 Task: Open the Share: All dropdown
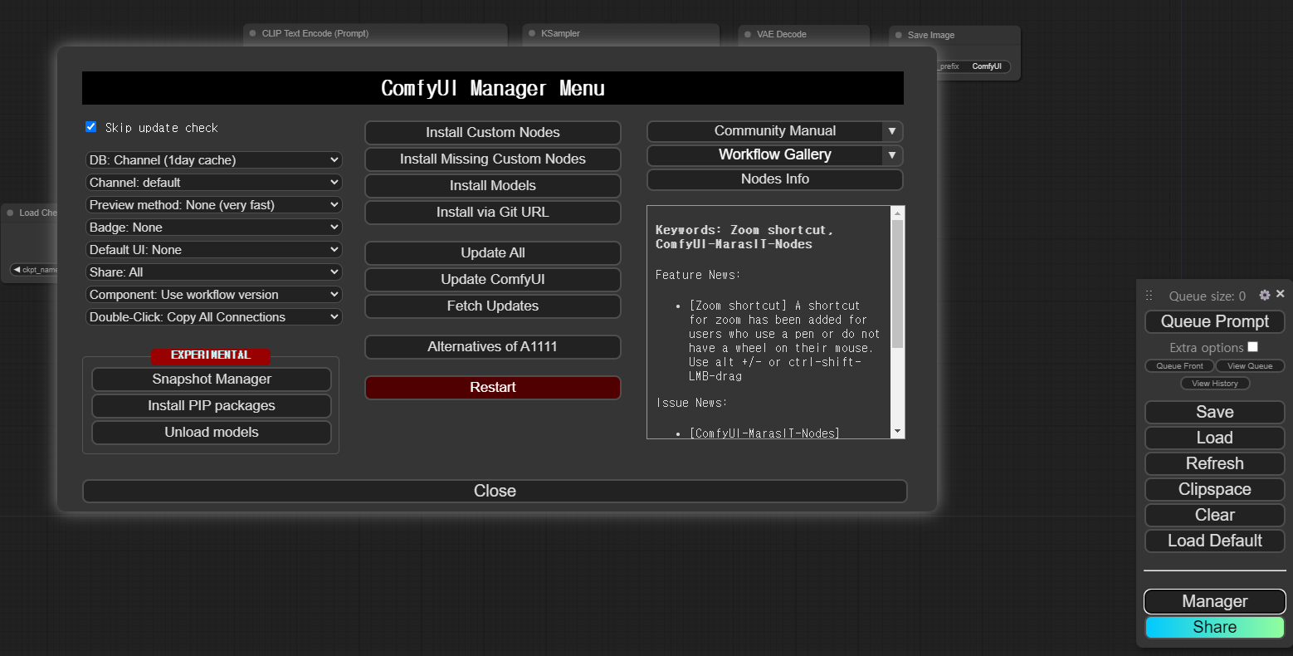tap(214, 272)
